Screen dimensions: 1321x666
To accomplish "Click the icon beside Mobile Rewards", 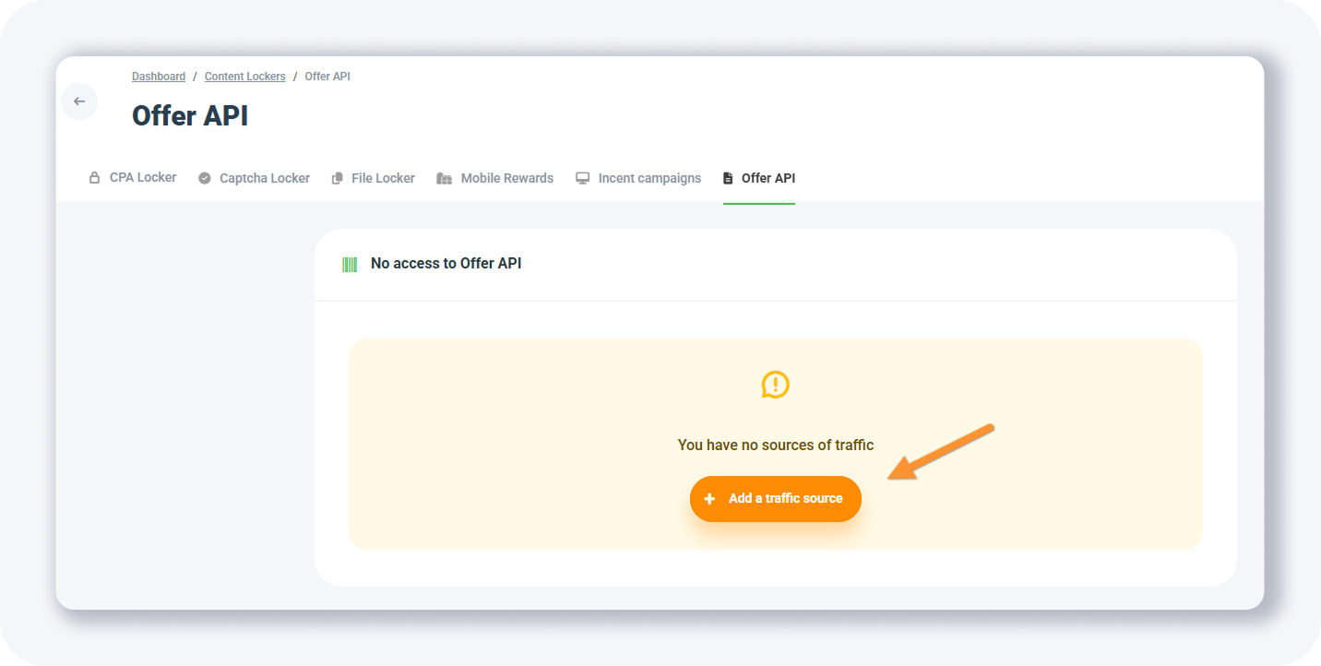I will coord(444,178).
